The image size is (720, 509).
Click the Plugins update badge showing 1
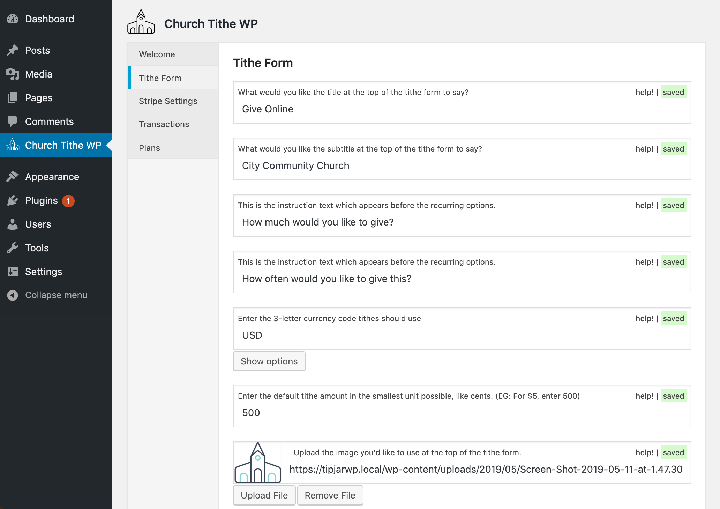click(68, 201)
